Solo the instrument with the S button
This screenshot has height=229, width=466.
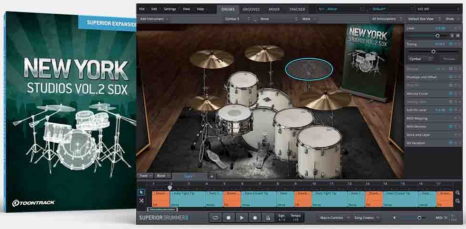point(452,36)
